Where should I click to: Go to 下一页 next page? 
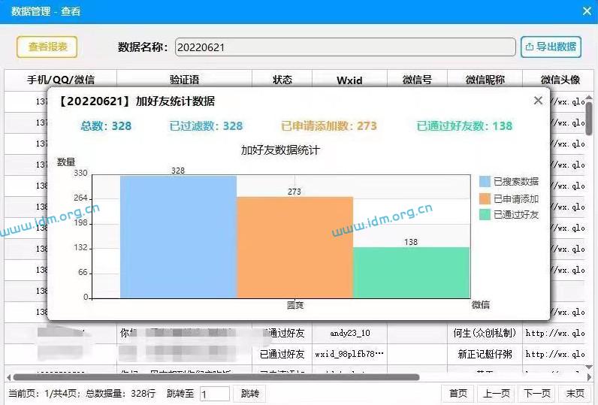pyautogui.click(x=537, y=394)
